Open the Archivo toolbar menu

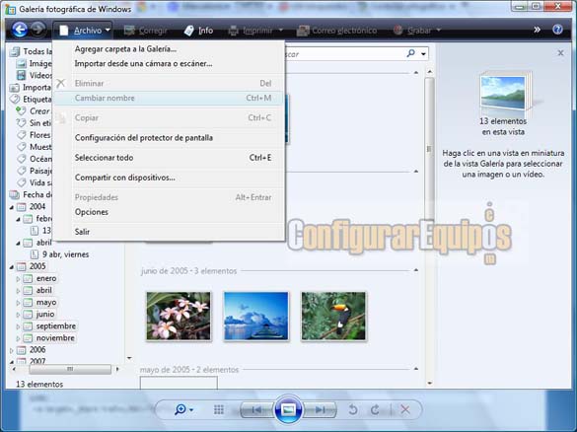pyautogui.click(x=85, y=31)
